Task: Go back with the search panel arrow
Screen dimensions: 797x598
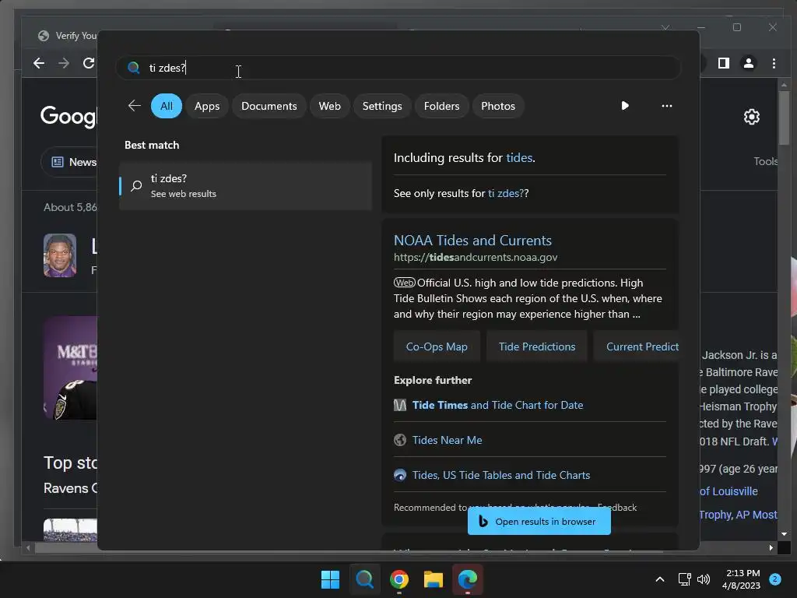Action: [x=134, y=106]
